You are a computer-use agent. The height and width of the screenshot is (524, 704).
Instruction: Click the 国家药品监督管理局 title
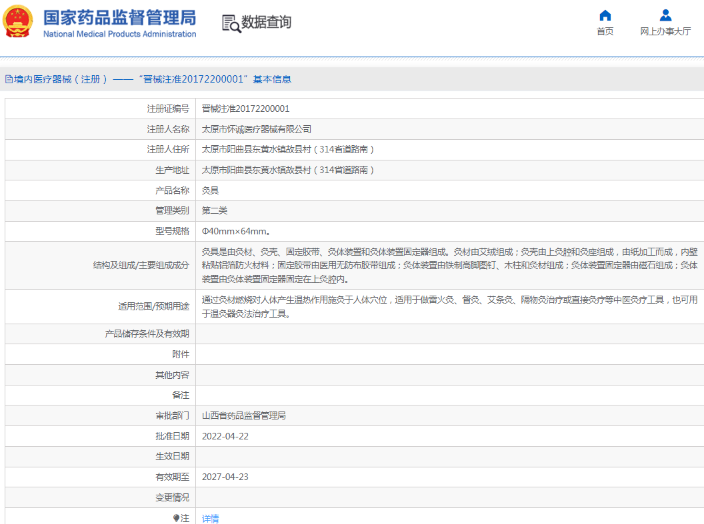coord(119,18)
